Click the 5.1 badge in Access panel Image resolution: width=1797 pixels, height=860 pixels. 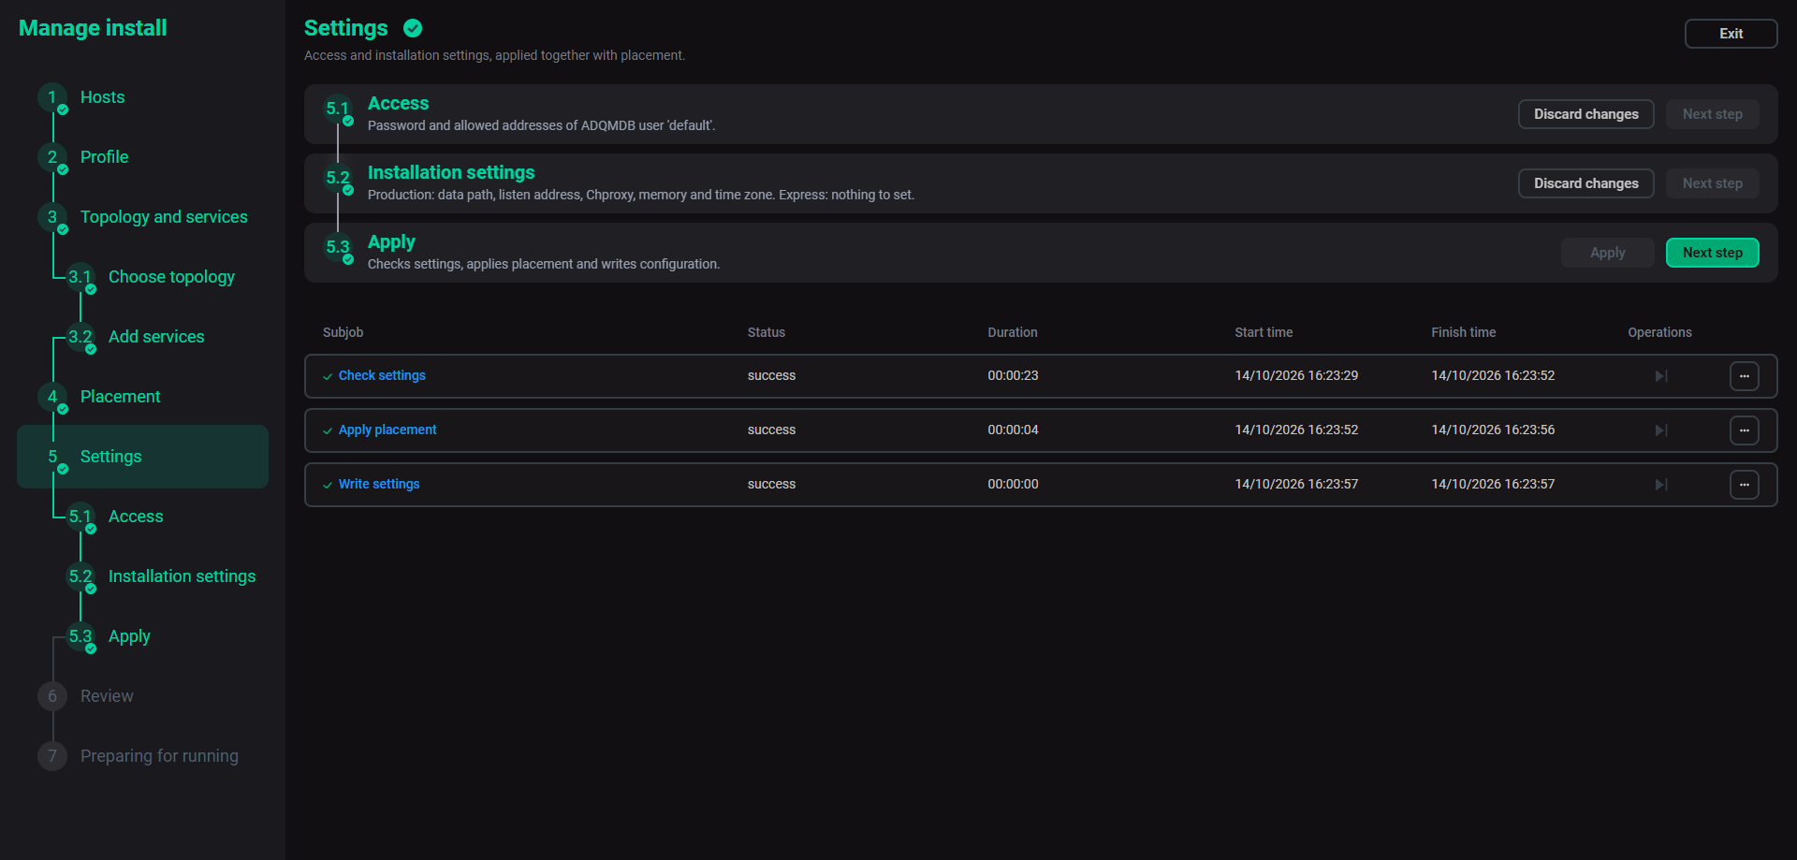(x=338, y=109)
